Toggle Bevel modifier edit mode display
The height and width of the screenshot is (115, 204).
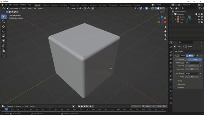point(187,56)
